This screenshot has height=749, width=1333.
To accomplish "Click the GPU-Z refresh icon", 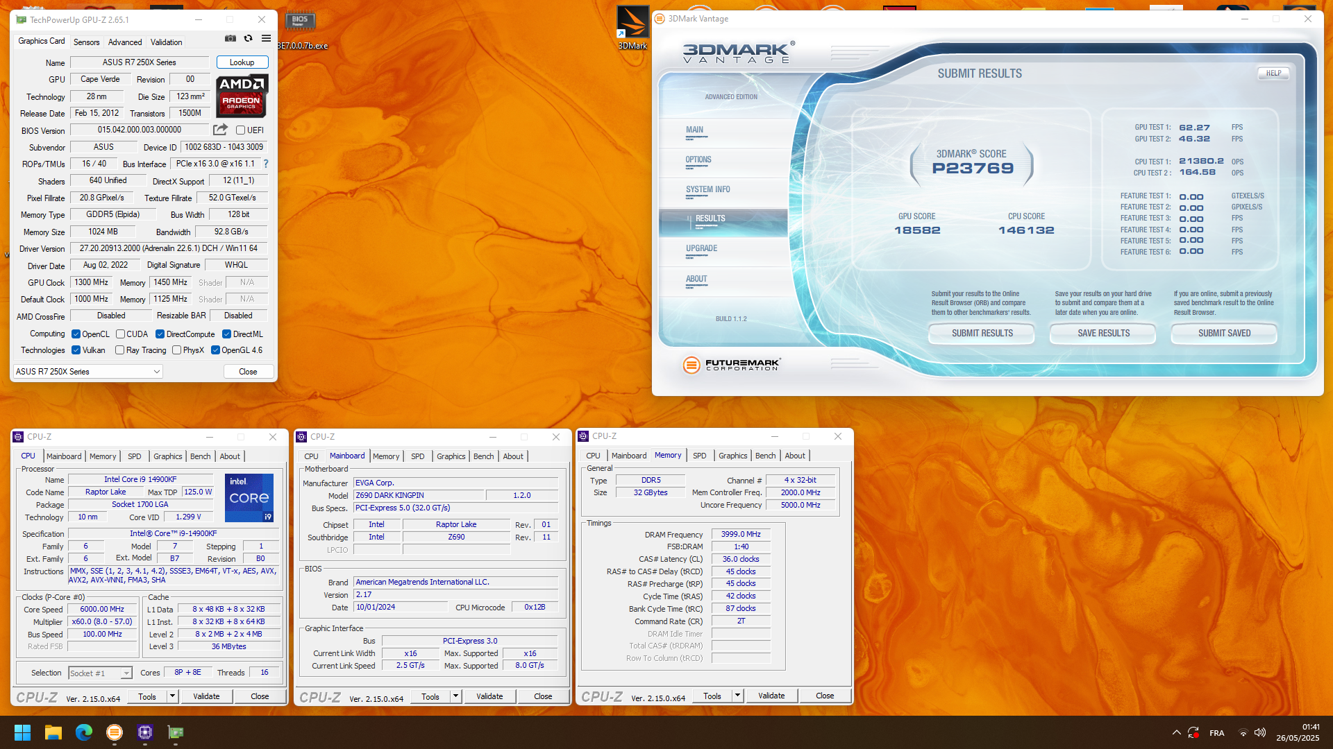I will pos(248,39).
